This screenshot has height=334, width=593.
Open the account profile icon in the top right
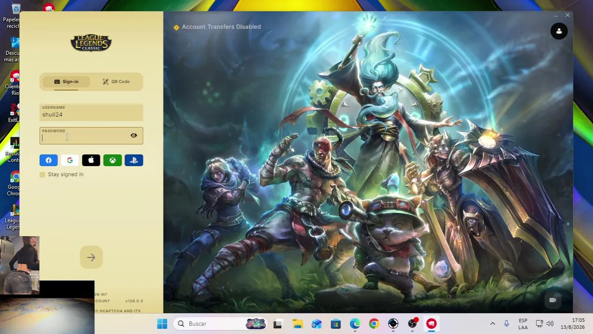click(559, 31)
